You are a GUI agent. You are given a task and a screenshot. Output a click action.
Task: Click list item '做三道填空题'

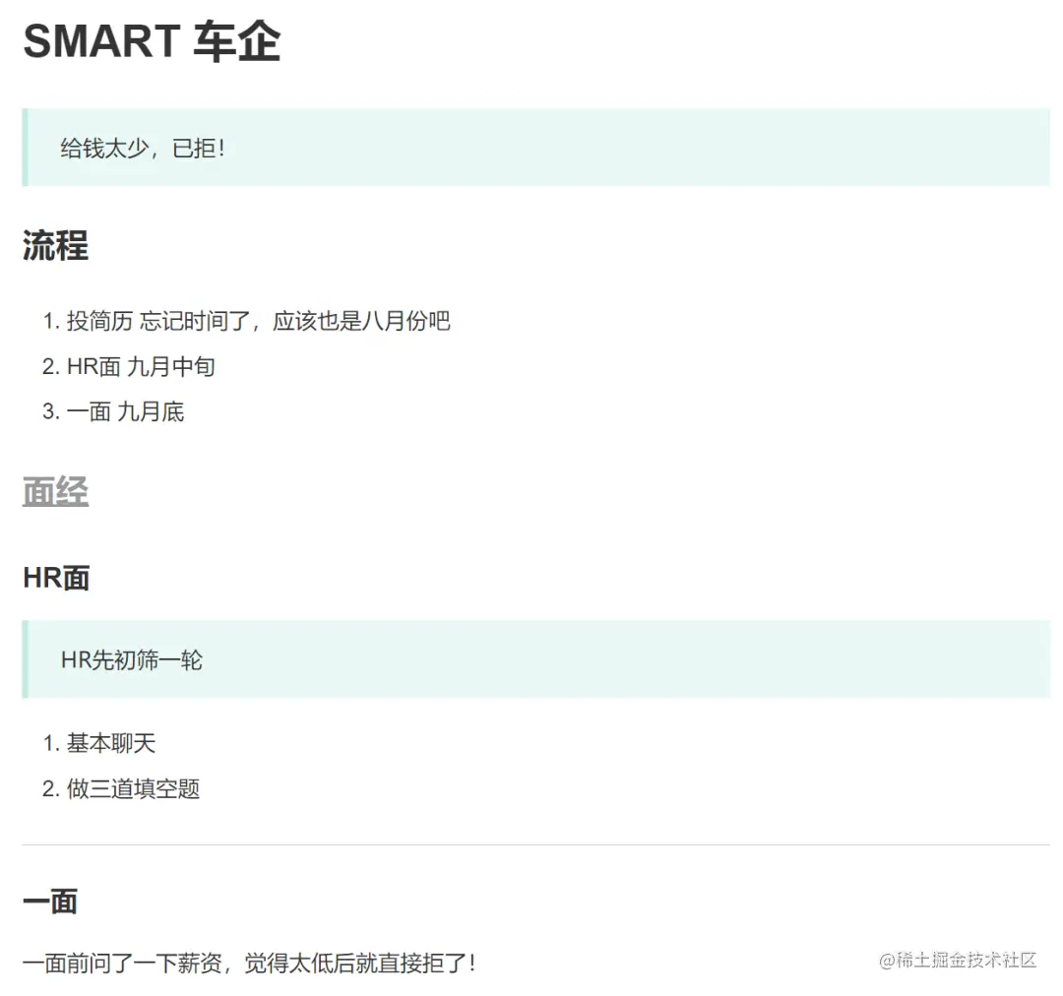(x=133, y=788)
